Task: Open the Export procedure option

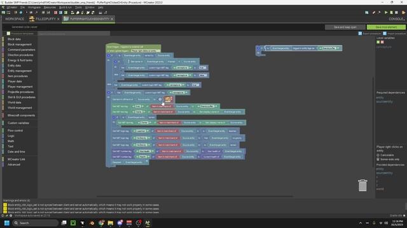Action: tap(369, 34)
